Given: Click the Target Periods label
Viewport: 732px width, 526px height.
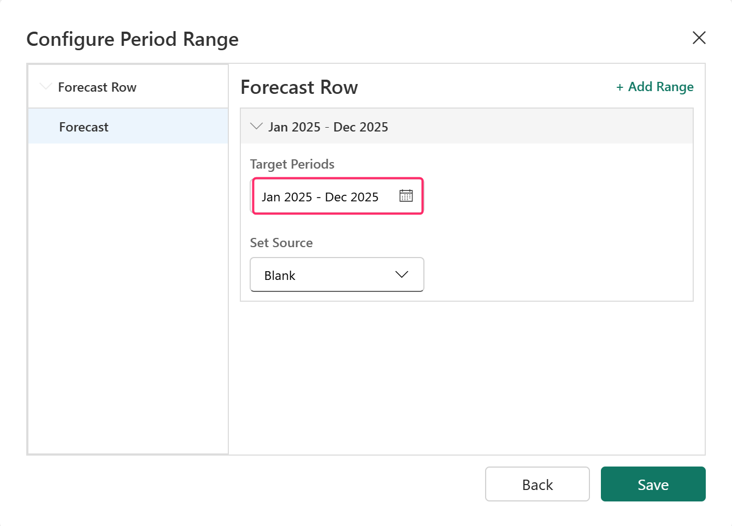Looking at the screenshot, I should tap(292, 164).
